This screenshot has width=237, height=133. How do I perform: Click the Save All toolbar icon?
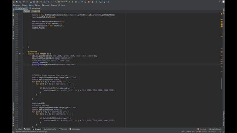17,2
